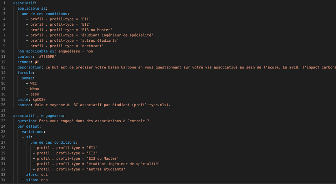Click the 'variations' key
The height and width of the screenshot is (184, 336).
[x=32, y=132]
